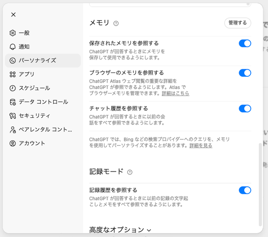This screenshot has width=268, height=237.
Task: Click the key icon for セキュリティ
Action: pos(13,116)
